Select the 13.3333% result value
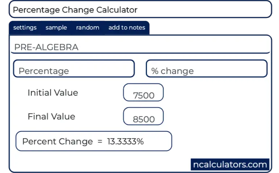The image size is (279, 173). point(125,141)
